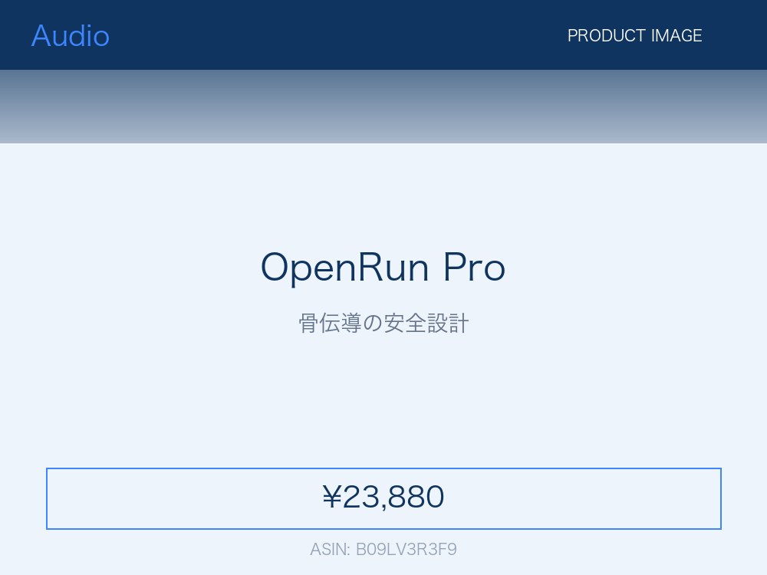Open the Audio category link
767x575 pixels.
(71, 36)
